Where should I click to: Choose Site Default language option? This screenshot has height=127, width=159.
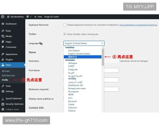[x=74, y=51]
